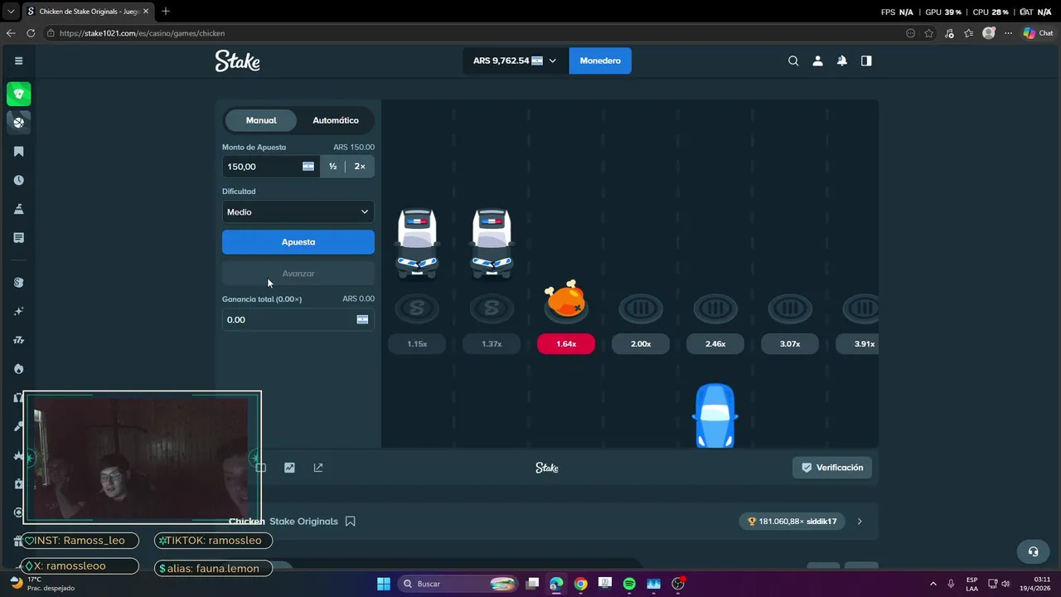Screen dimensions: 1061x597
Task: Open live stats chart icon below game
Action: point(289,468)
